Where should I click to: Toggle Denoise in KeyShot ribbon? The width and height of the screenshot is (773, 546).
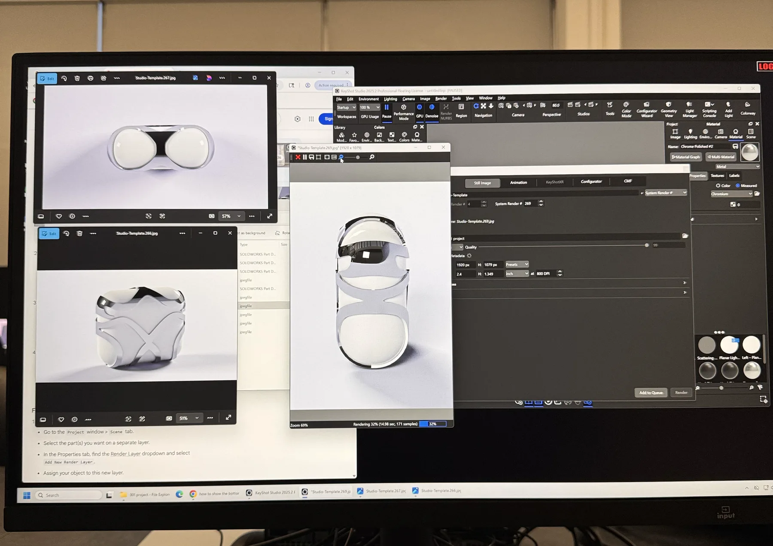432,111
